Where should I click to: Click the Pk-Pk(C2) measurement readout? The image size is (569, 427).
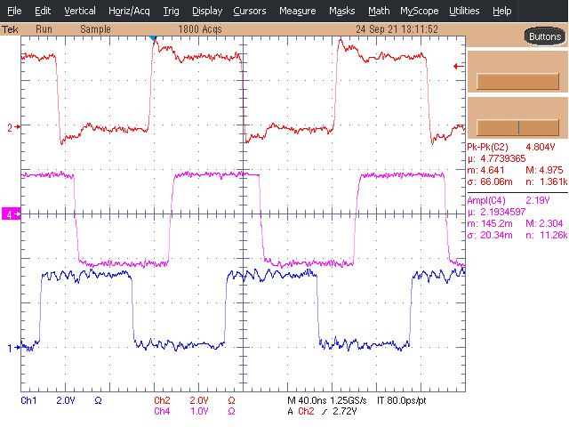pos(511,147)
